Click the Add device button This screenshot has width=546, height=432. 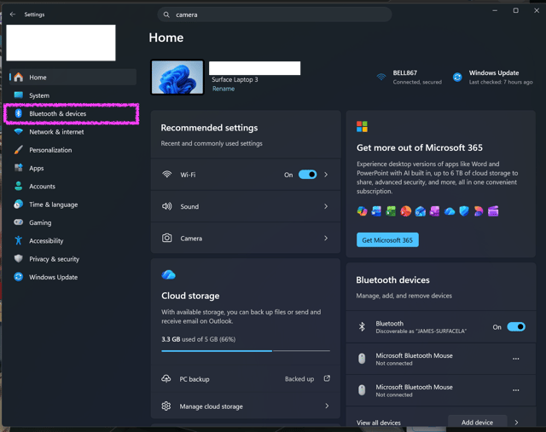coord(477,423)
